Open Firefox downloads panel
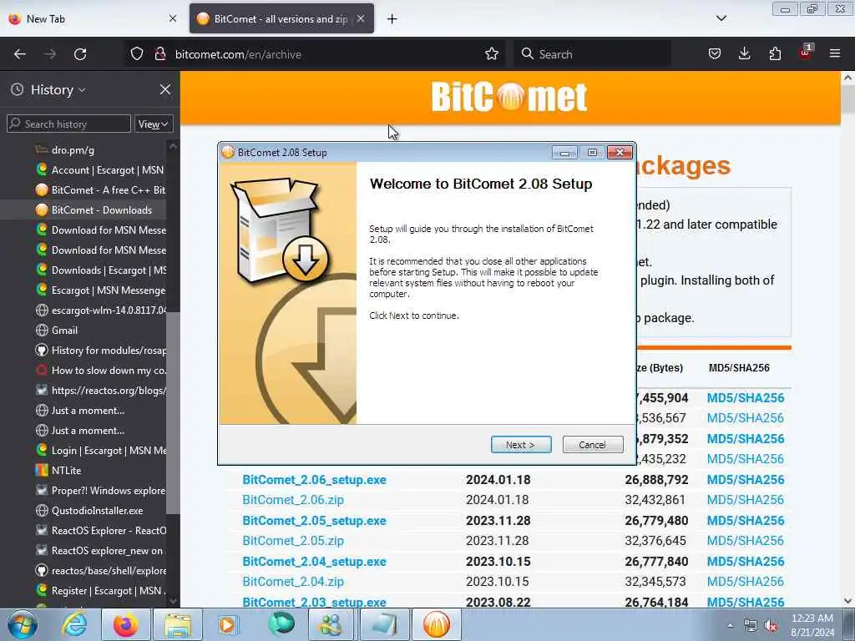The height and width of the screenshot is (641, 855). [744, 54]
